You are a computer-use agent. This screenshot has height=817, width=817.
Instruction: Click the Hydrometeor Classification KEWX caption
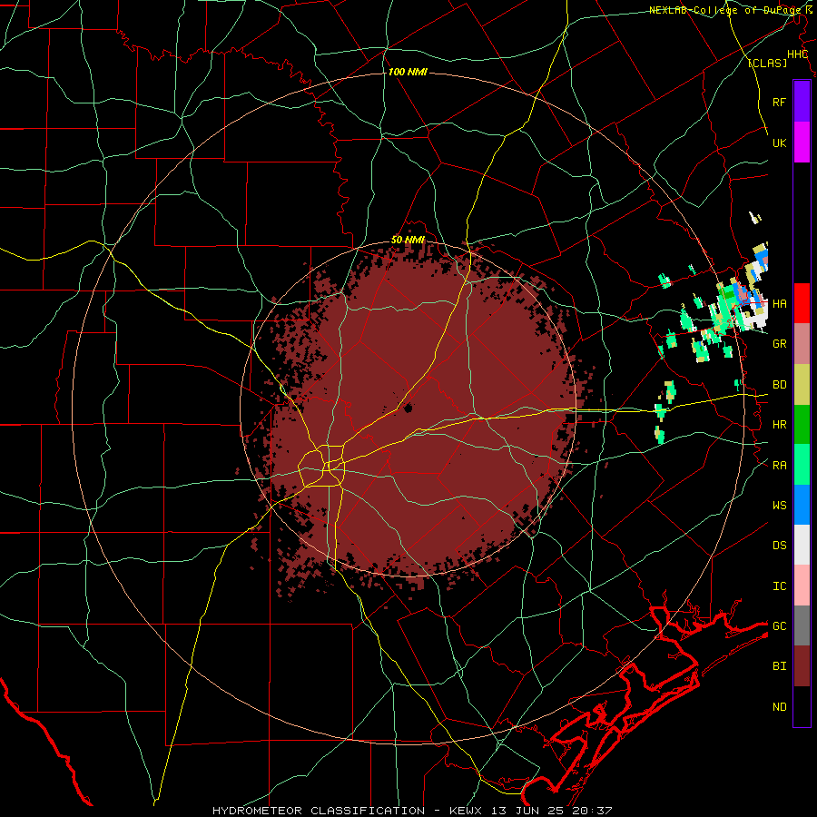click(412, 811)
